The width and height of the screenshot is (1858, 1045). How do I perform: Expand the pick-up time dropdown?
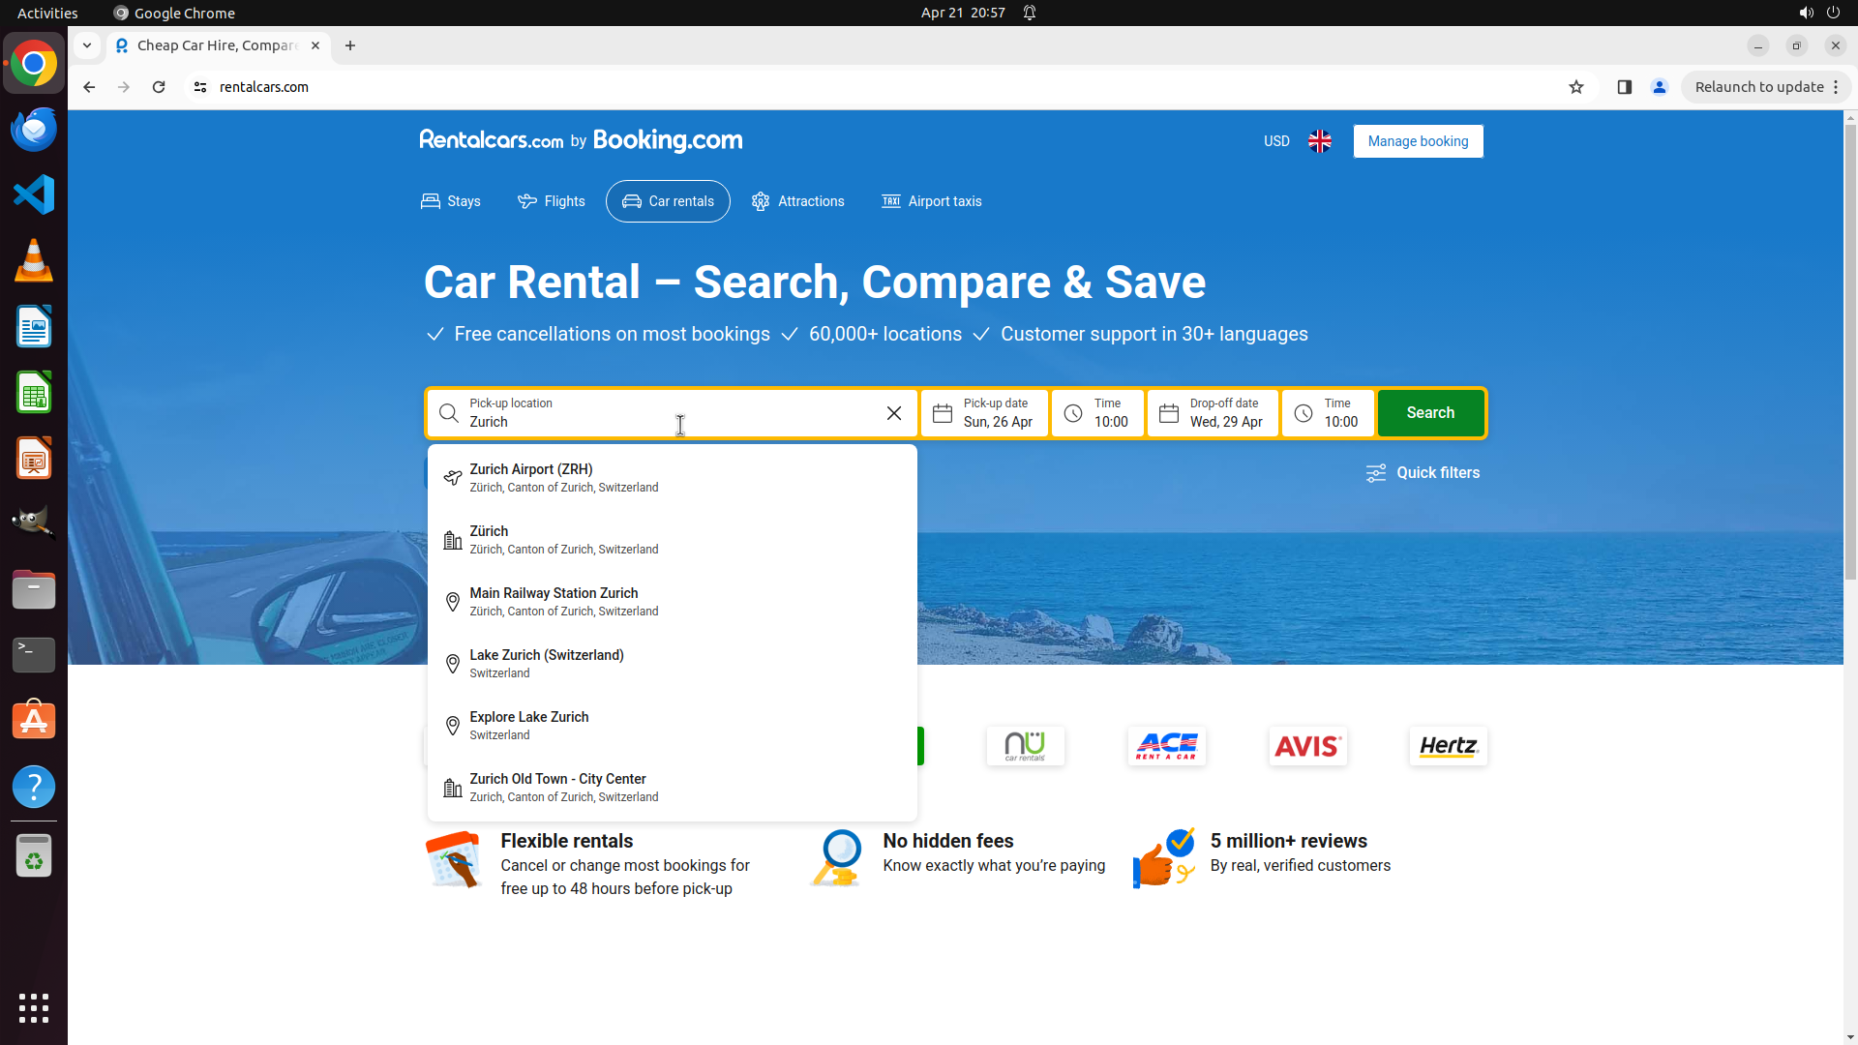point(1097,413)
